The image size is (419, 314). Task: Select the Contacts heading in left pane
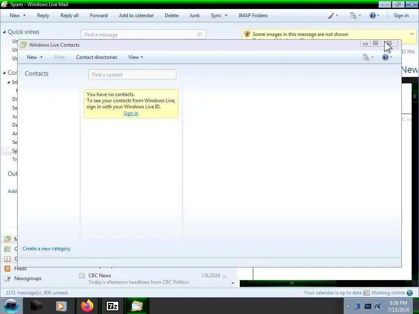[36, 74]
